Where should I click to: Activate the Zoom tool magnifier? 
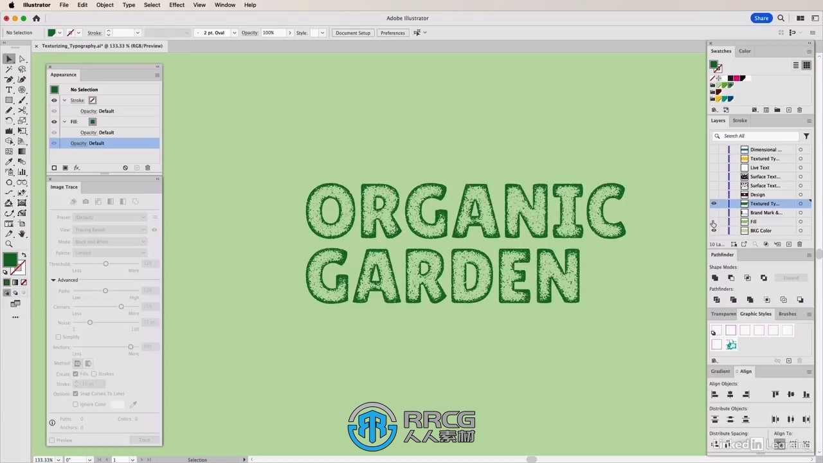(x=9, y=244)
